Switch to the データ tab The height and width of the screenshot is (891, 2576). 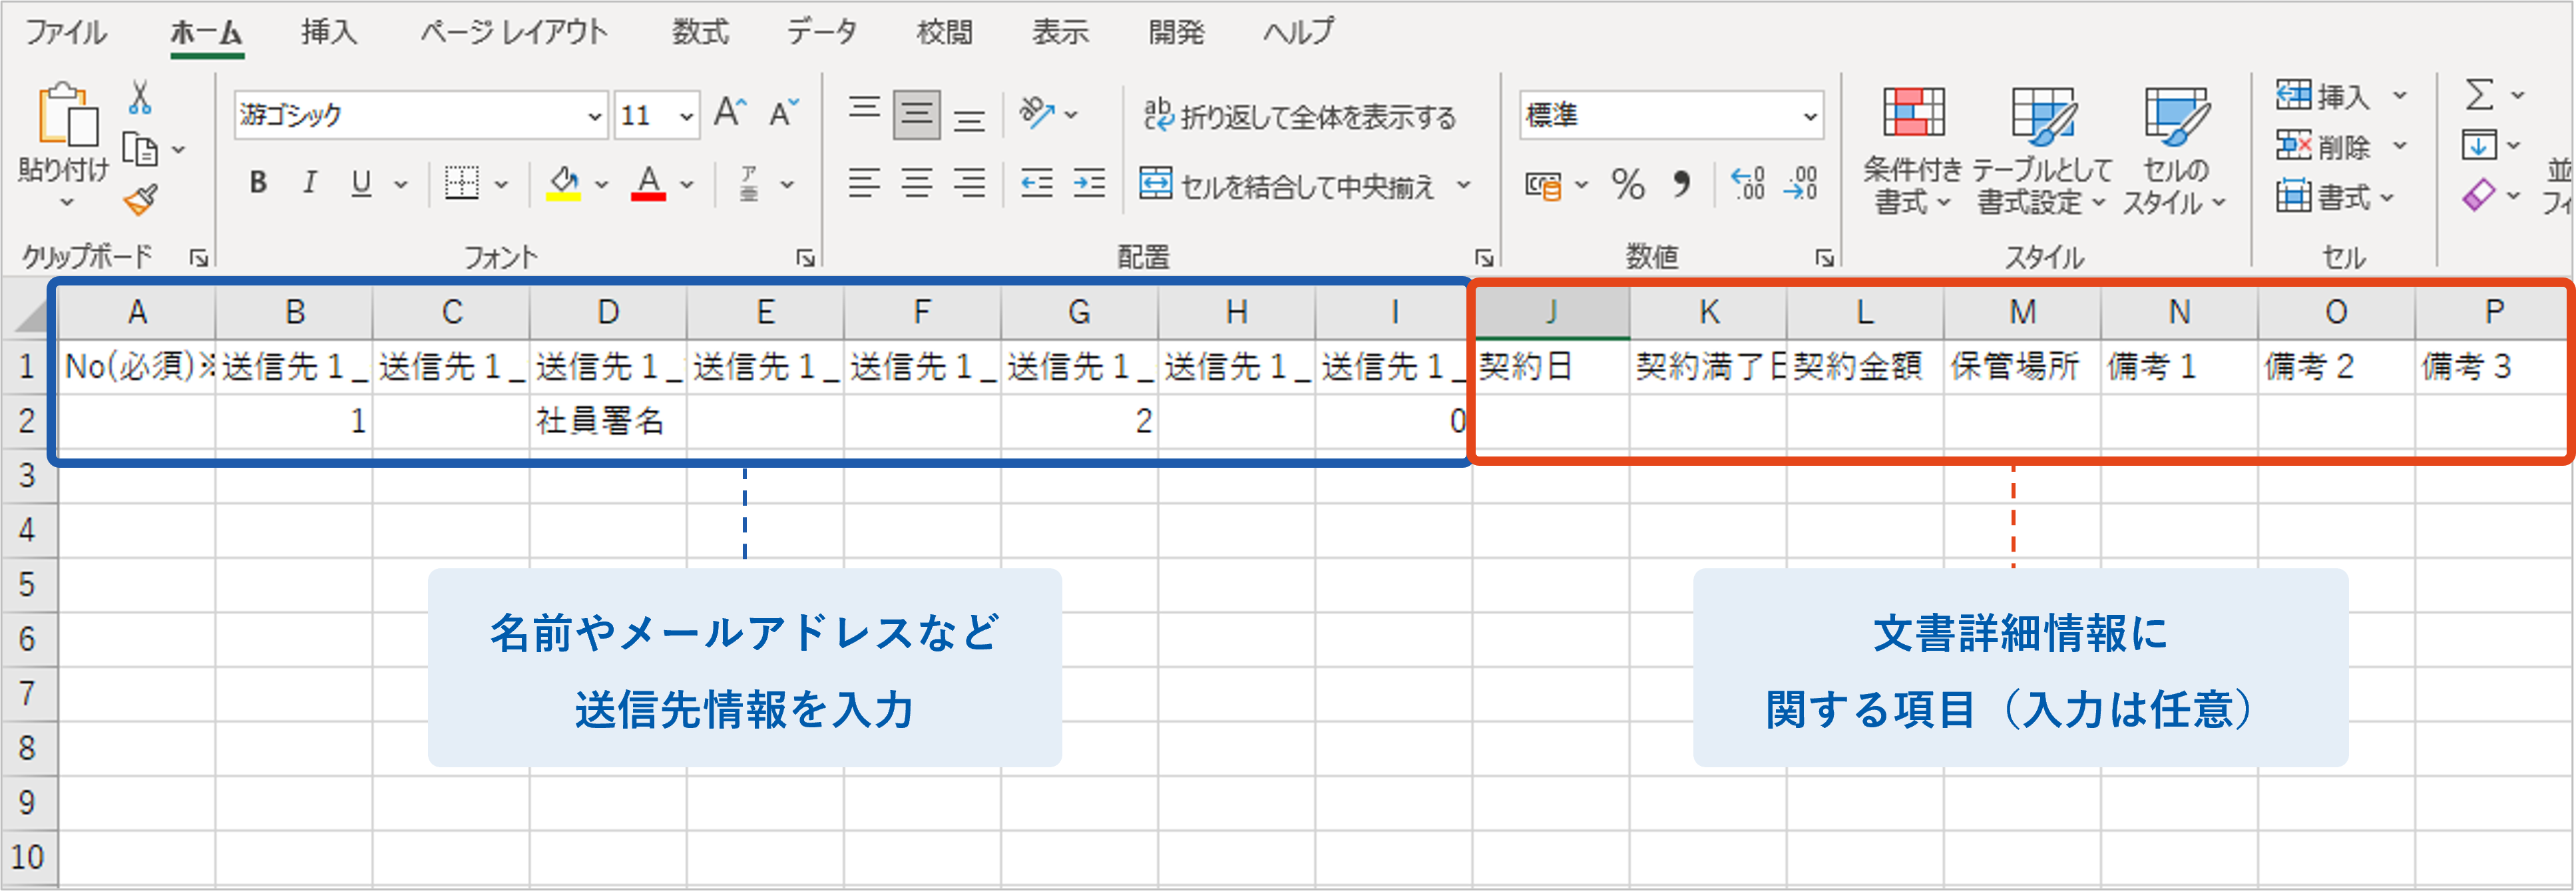pyautogui.click(x=821, y=33)
